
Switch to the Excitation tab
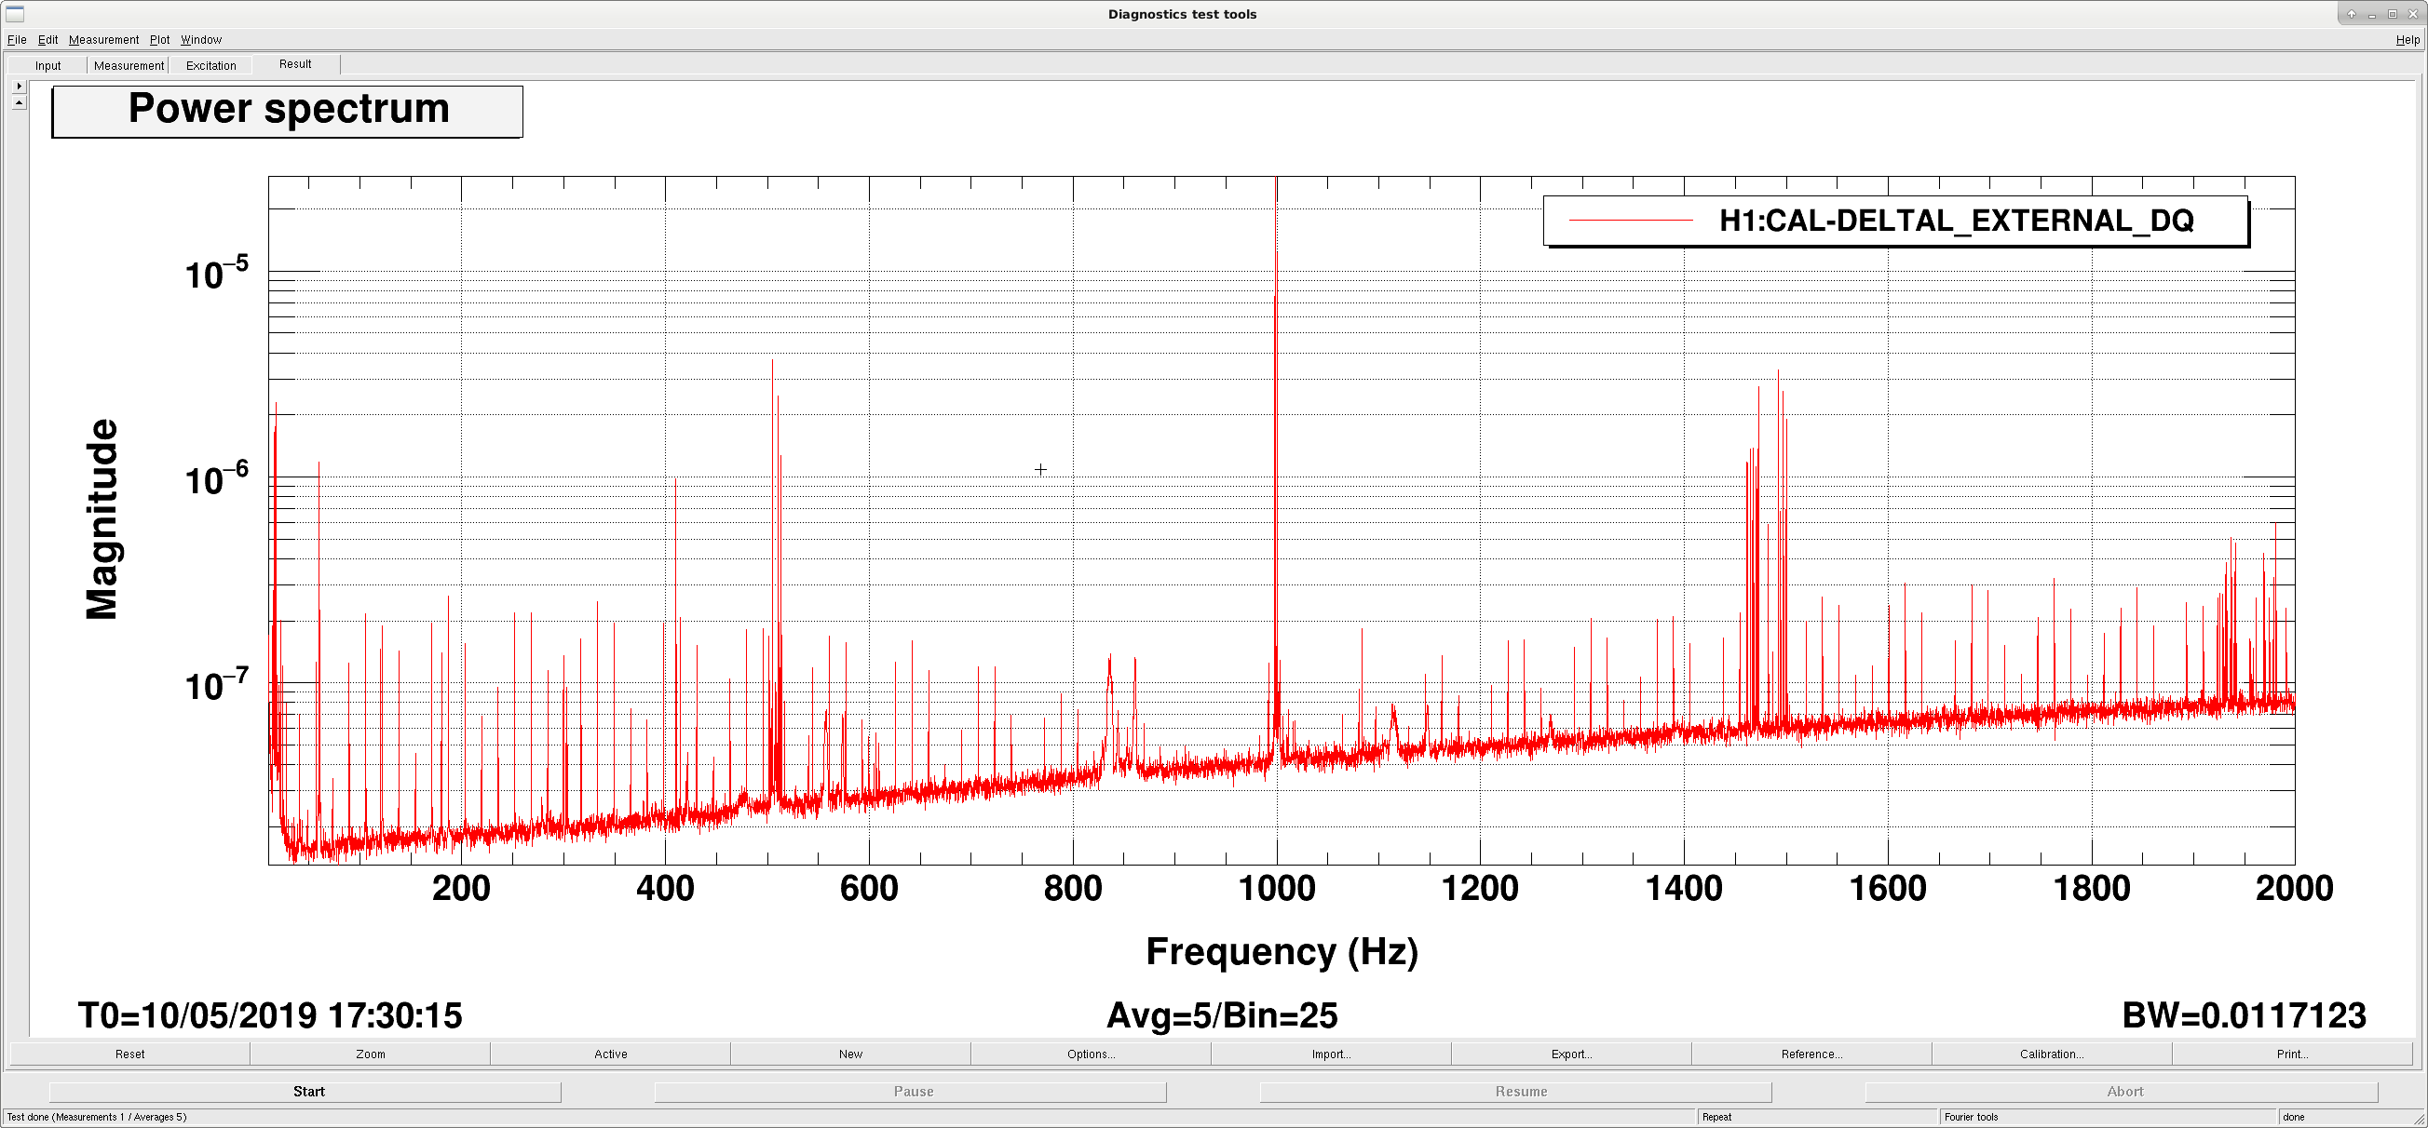point(211,66)
